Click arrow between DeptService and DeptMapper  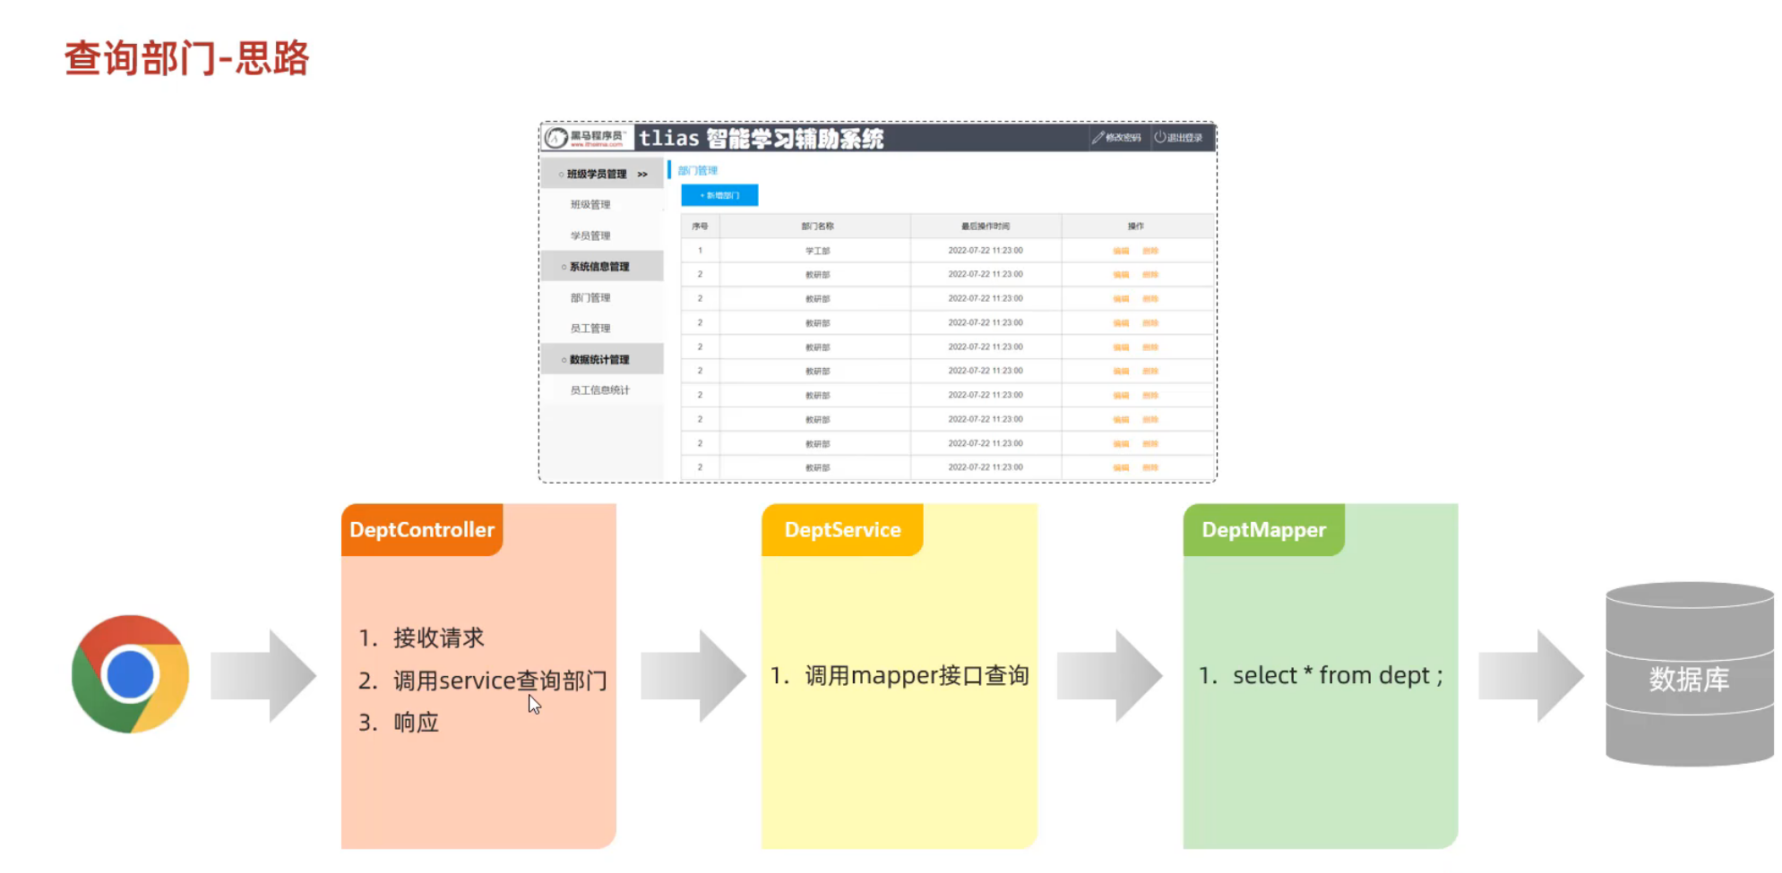(1110, 675)
